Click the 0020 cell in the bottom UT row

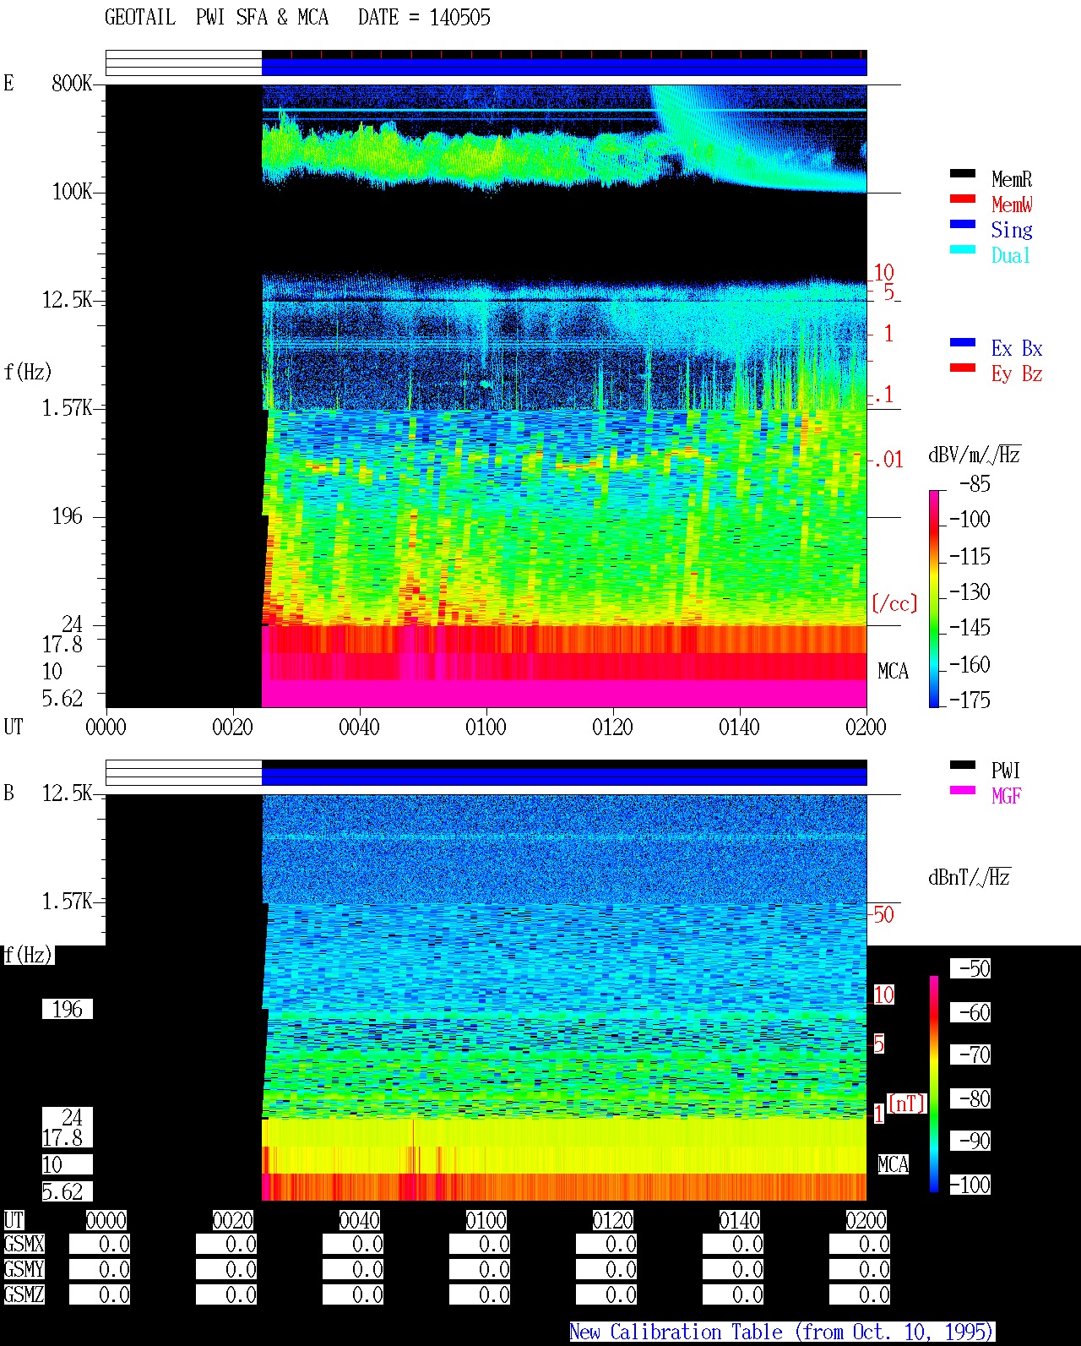tap(232, 1220)
